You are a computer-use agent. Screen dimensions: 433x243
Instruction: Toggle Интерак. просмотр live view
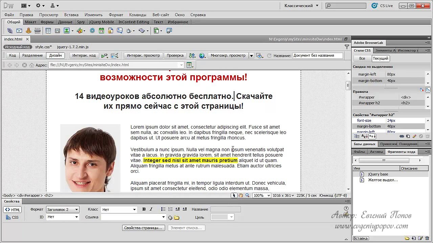pos(143,56)
